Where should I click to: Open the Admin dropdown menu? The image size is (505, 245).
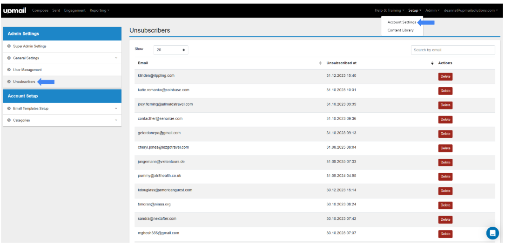tap(432, 10)
